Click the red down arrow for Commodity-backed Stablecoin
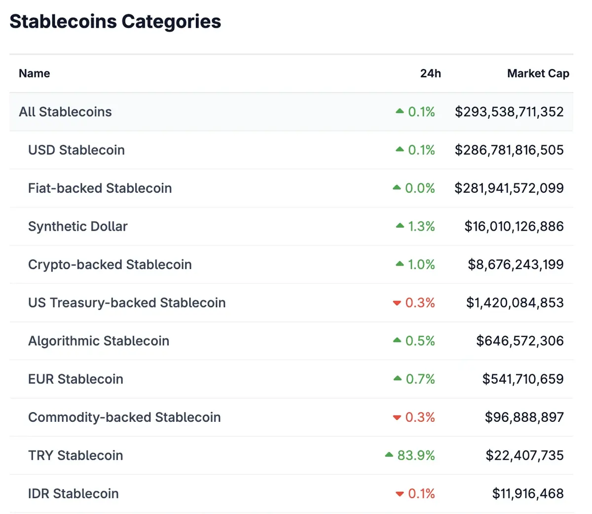This screenshot has width=592, height=514. tap(397, 417)
